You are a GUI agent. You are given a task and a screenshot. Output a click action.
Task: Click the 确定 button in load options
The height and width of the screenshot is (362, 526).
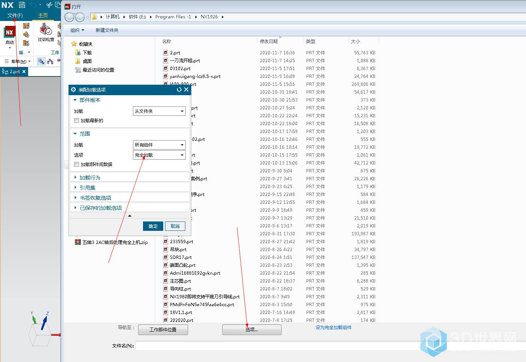click(153, 226)
